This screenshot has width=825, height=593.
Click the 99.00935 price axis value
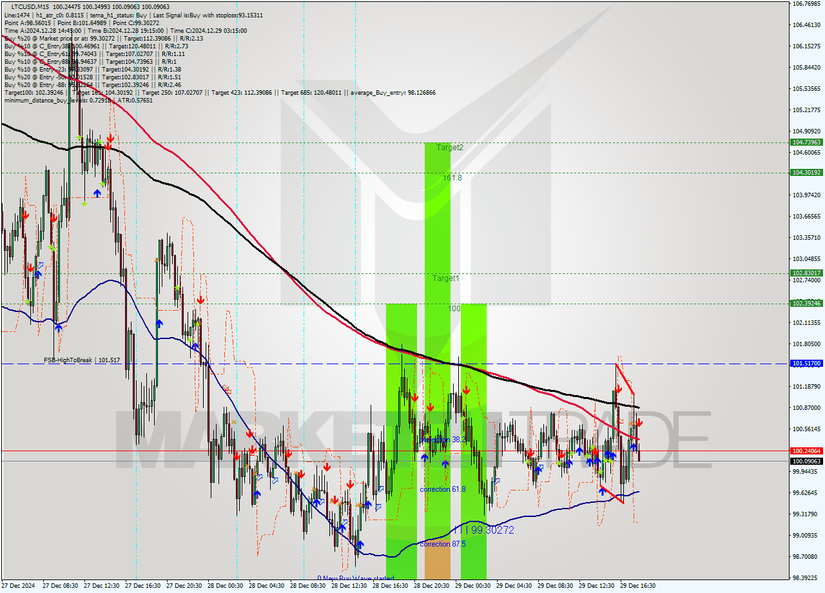pos(806,535)
